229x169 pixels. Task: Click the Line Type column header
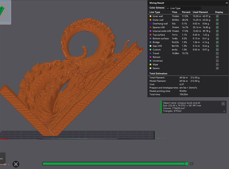tap(155, 12)
